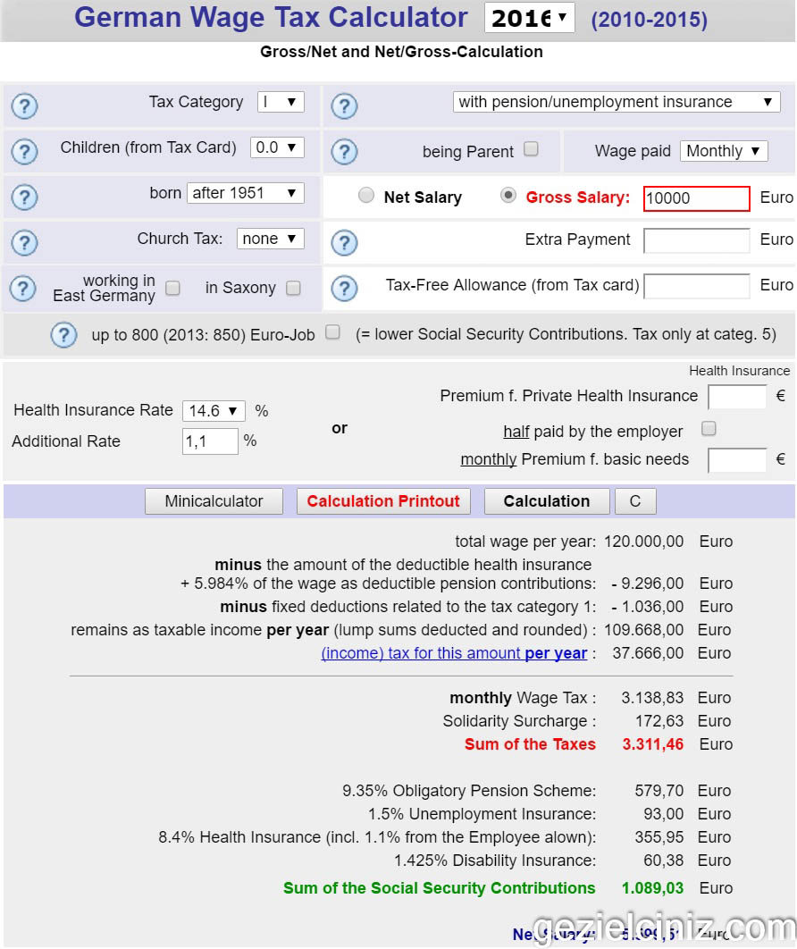Click the Solidarity Surcharge value 172,63

(x=659, y=721)
